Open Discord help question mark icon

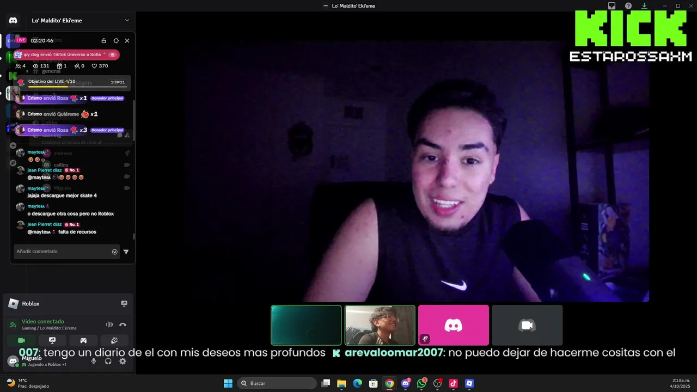[x=628, y=6]
